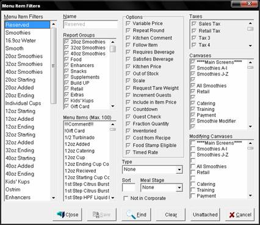Screen dimensions: 260x225
Task: Select the Smoothies filter
Action: (x=27, y=33)
